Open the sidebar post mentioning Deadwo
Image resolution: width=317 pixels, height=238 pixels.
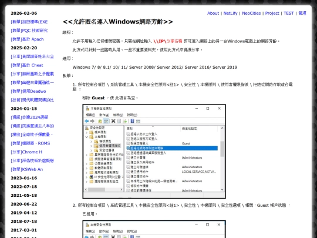click(x=28, y=91)
